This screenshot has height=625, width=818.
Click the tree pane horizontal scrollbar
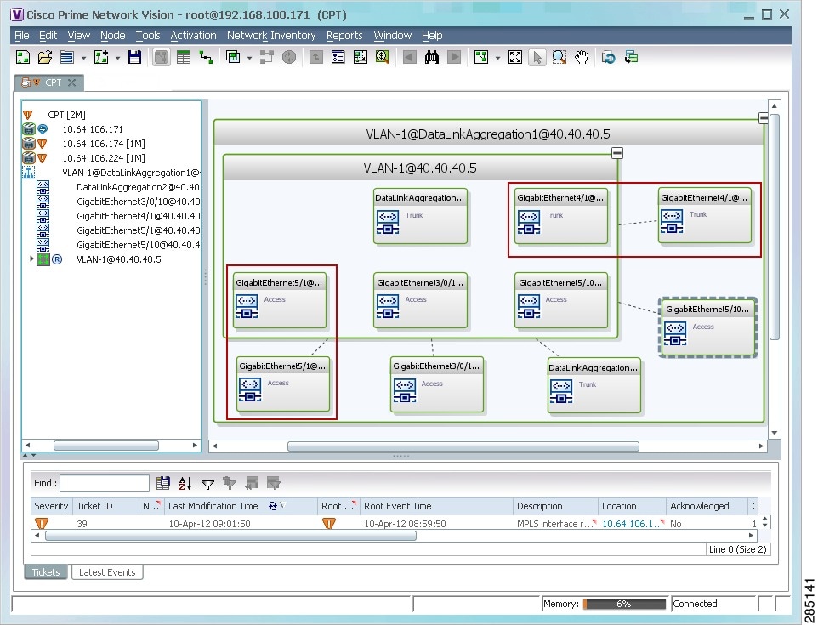point(106,446)
